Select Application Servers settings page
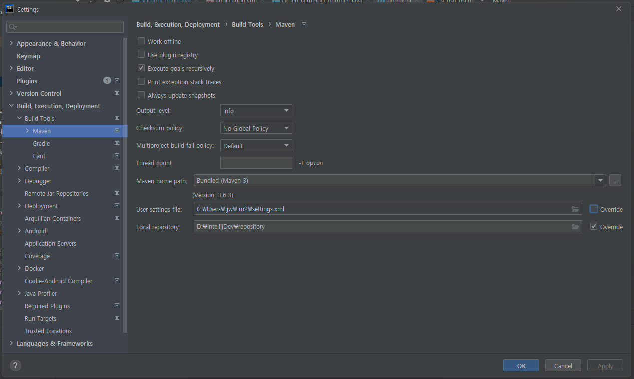 [50, 243]
